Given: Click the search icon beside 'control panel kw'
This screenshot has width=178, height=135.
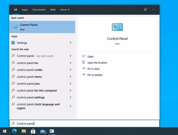Looking at the screenshot, I should click(13, 63).
